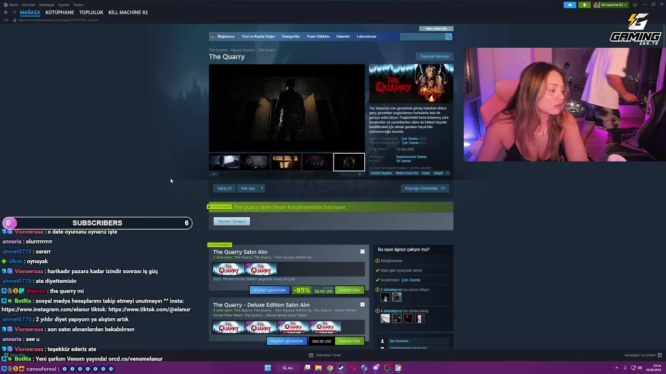Click the Yok Say button
Viewport: 666px width, 374px height.
tap(248, 188)
